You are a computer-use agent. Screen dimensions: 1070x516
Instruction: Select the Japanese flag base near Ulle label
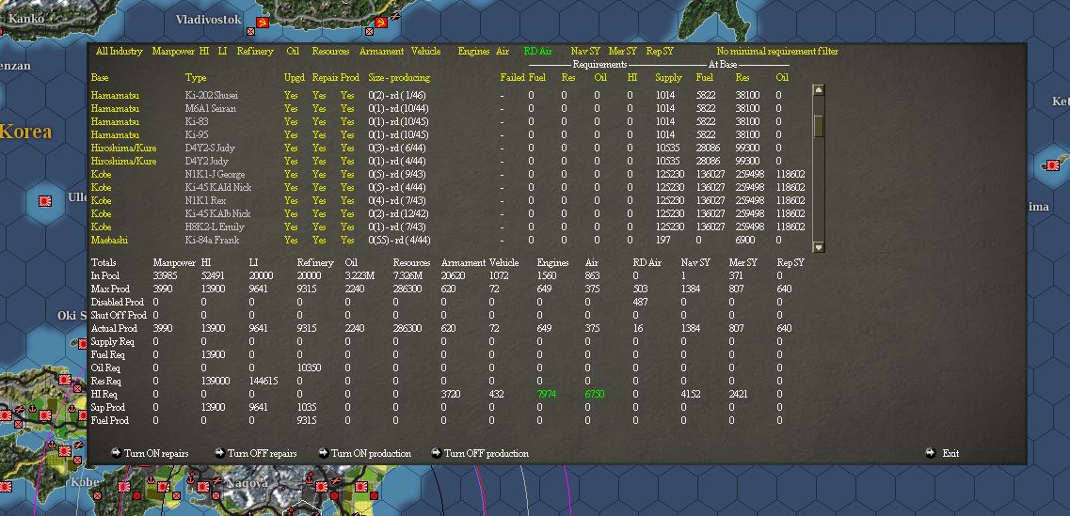[x=45, y=201]
